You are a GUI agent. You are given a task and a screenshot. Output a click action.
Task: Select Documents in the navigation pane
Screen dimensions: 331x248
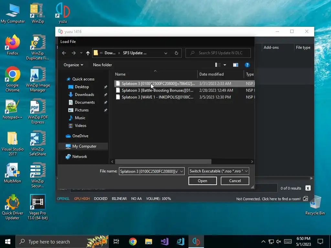tap(85, 102)
